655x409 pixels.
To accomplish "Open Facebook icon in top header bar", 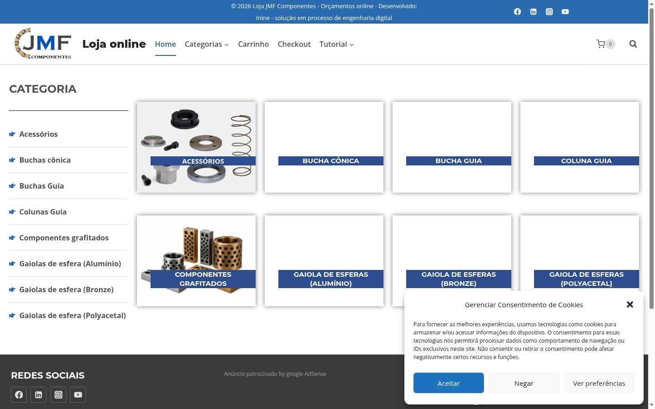I will click(517, 12).
